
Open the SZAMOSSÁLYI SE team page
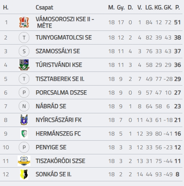[58, 51]
